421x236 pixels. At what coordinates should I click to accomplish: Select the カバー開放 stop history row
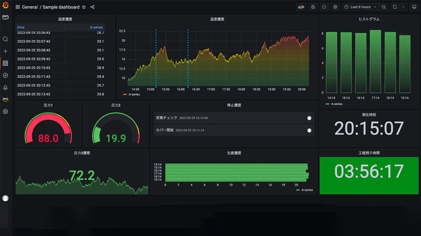coord(234,130)
